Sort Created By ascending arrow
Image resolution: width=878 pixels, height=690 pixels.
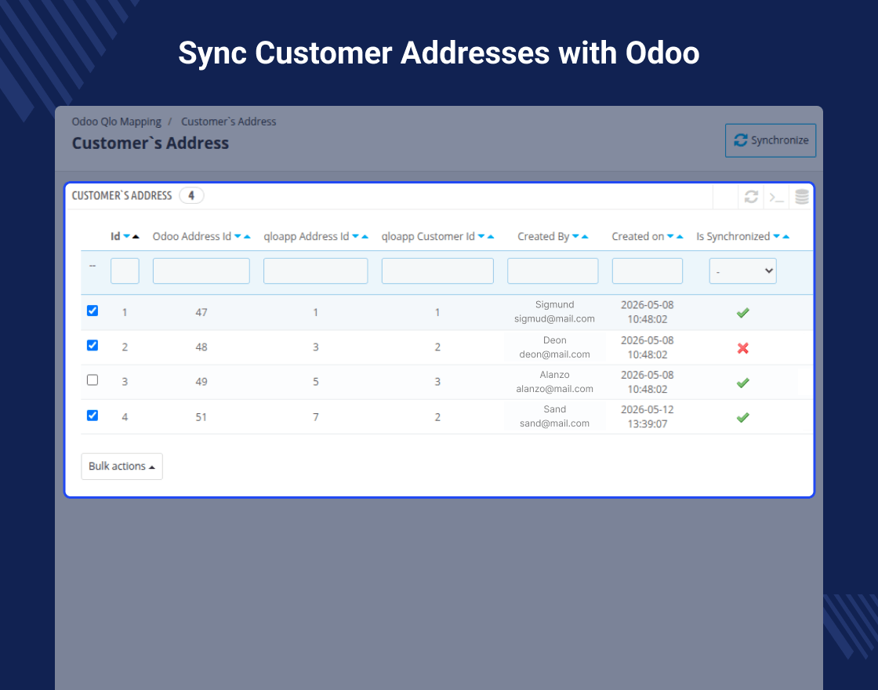pos(585,237)
